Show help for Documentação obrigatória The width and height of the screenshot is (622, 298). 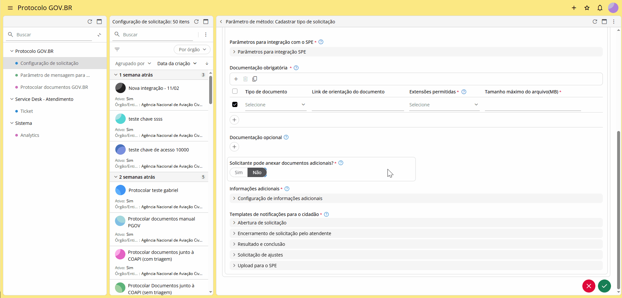coord(296,68)
